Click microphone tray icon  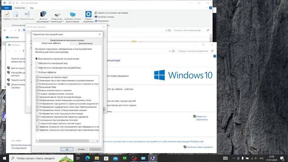(x=243, y=158)
